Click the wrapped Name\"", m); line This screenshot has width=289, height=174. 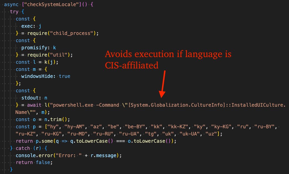[x=32, y=112]
